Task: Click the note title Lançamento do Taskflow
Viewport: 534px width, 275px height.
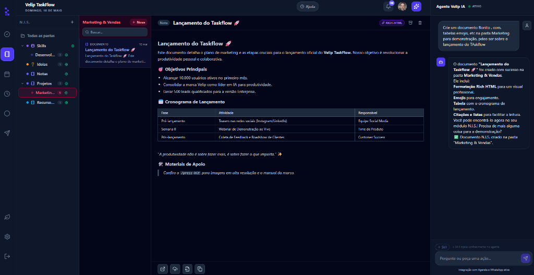Action: [x=206, y=23]
